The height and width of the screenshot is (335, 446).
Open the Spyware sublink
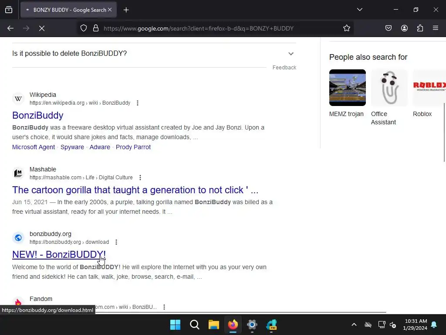[72, 147]
